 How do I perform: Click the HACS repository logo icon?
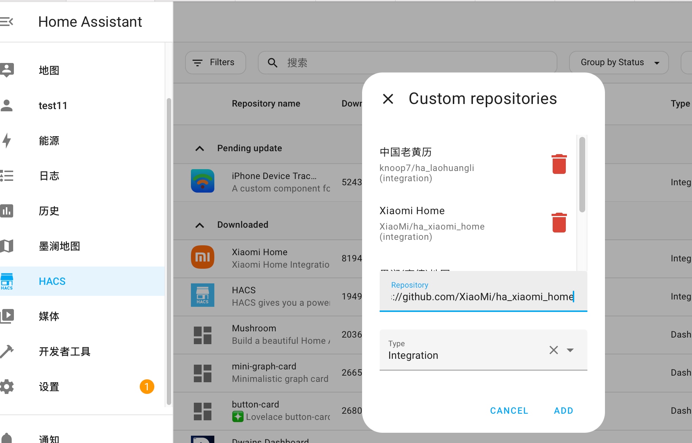click(x=203, y=295)
